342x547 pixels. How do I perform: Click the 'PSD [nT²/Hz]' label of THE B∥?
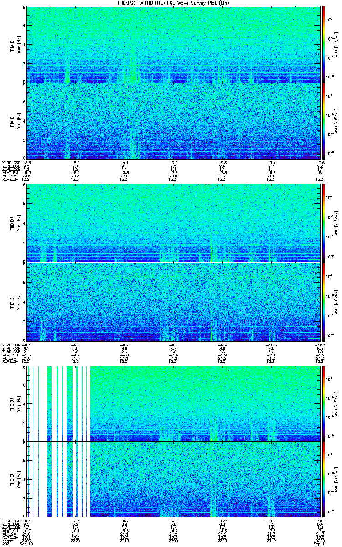[337, 480]
